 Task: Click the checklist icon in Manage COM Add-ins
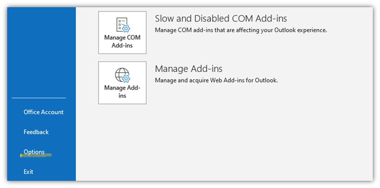(123, 25)
